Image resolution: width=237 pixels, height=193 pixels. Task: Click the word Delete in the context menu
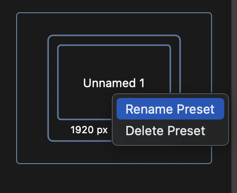point(144,131)
